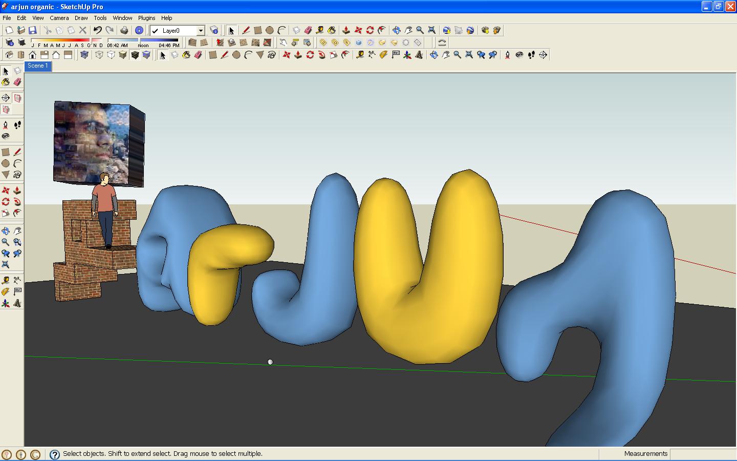Undo the last action
This screenshot has width=737, height=461.
pos(97,30)
